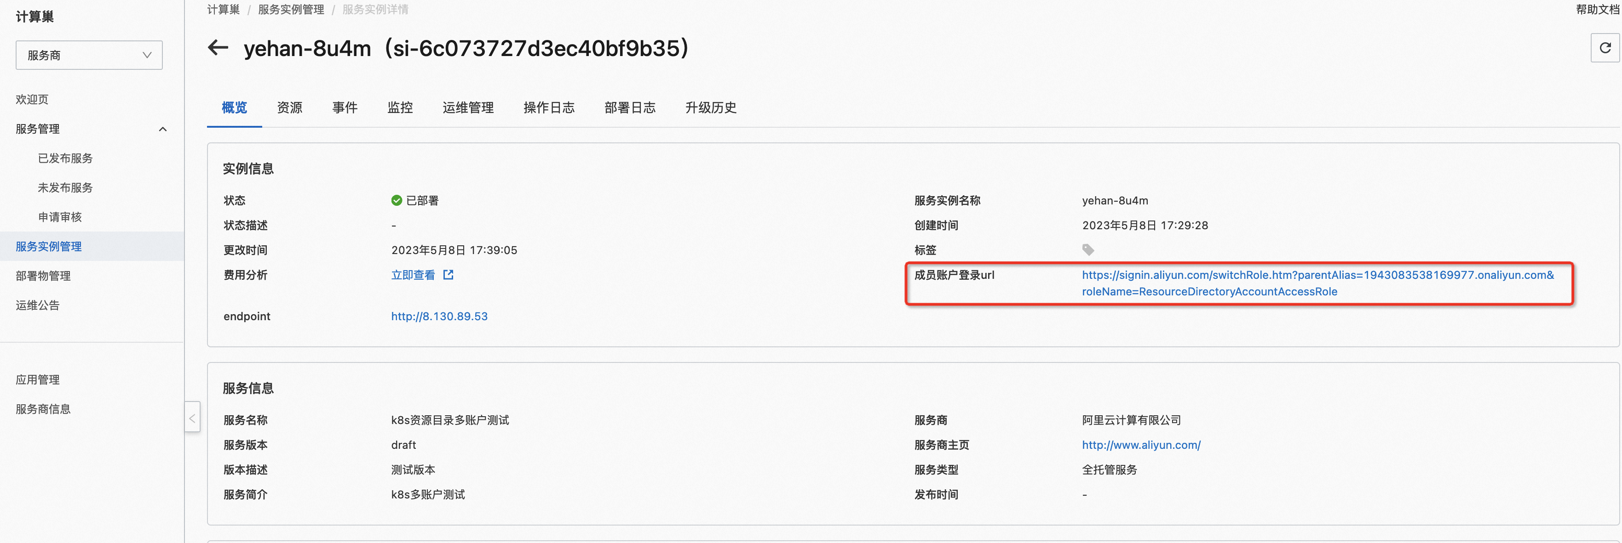Viewport: 1622px width, 543px height.
Task: Switch to the 监控 tab
Action: 401,107
